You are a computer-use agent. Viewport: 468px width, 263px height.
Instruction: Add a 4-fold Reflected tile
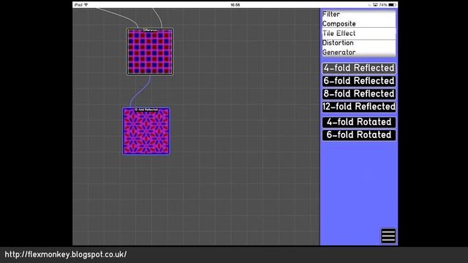pyautogui.click(x=359, y=68)
